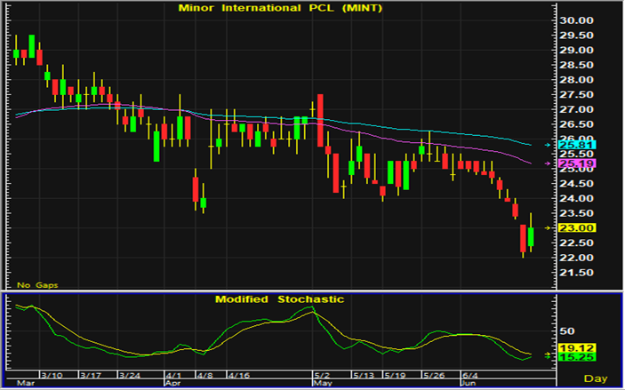625x390 pixels.
Task: Click the 4/16 date label
Action: click(238, 375)
